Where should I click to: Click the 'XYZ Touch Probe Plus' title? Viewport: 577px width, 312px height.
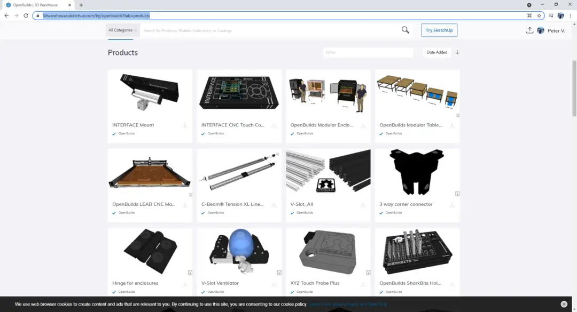(315, 283)
